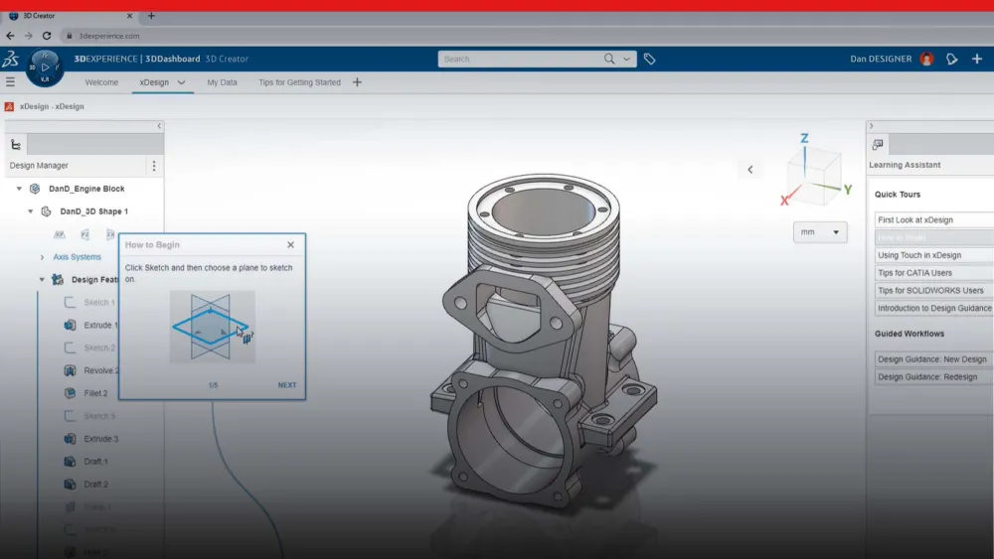Click the first plane icon under 3D Shape
Viewport: 994px width, 559px height.
60,234
